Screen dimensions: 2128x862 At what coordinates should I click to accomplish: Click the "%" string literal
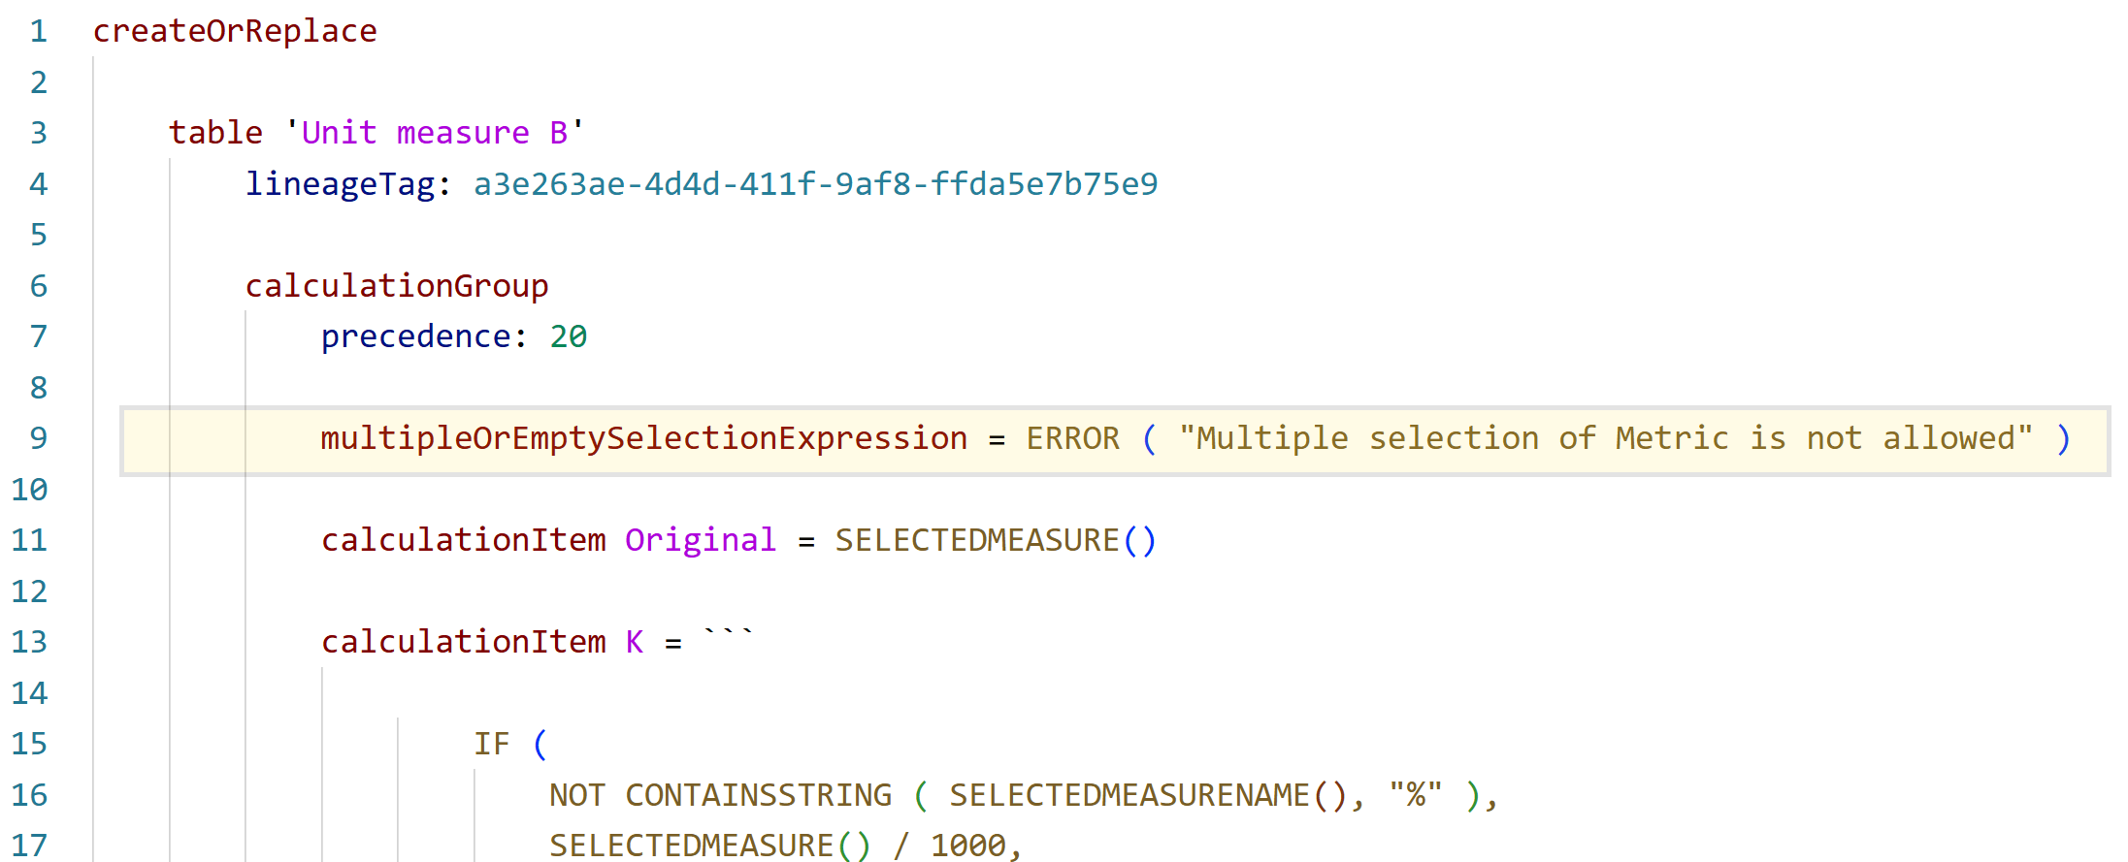coord(1416,795)
